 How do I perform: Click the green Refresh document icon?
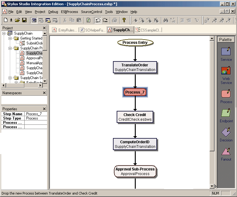pos(88,20)
